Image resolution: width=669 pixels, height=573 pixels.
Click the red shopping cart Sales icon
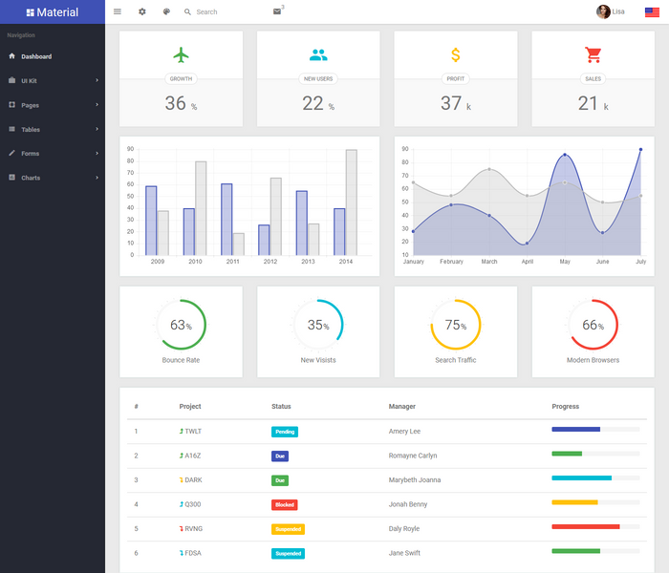pyautogui.click(x=593, y=54)
